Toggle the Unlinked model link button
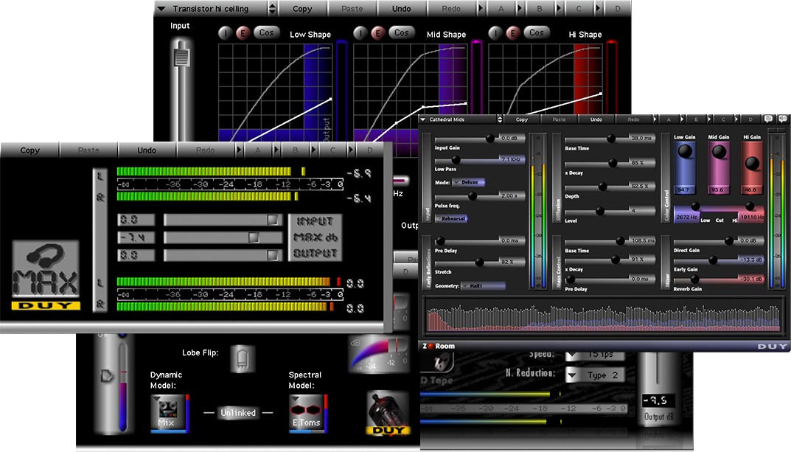The image size is (791, 452). pos(238,413)
